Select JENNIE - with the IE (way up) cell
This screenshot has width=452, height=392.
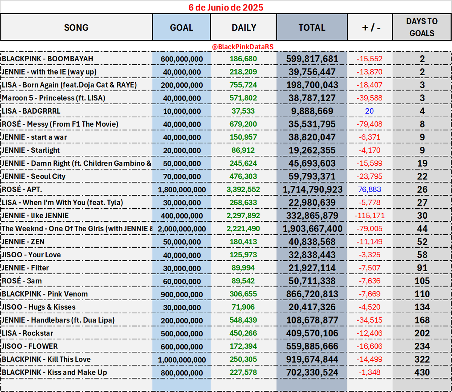pos(76,72)
